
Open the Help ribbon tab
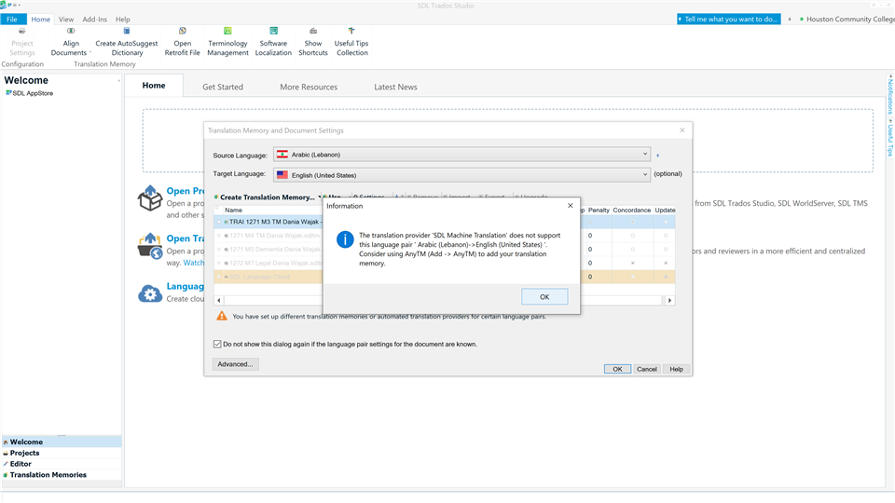pos(123,19)
